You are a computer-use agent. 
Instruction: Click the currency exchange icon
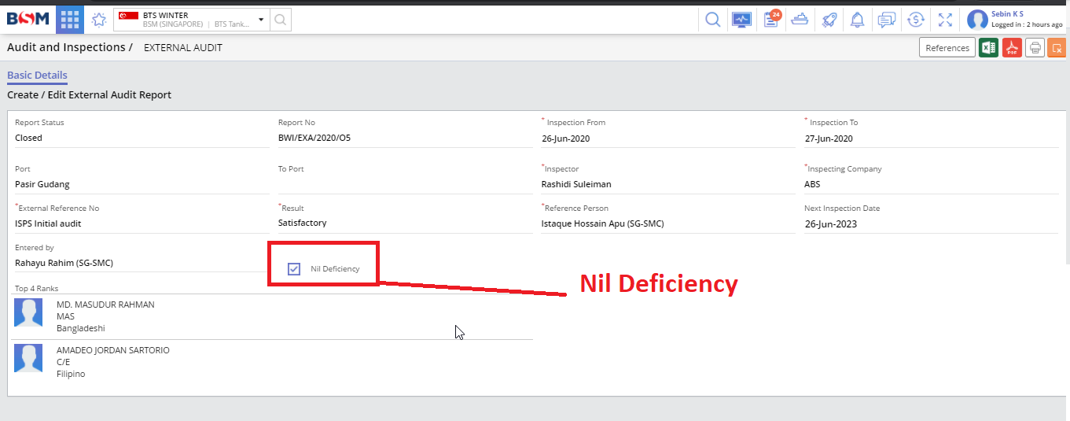(916, 20)
